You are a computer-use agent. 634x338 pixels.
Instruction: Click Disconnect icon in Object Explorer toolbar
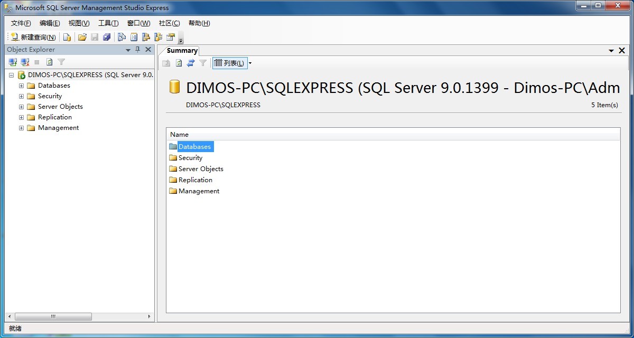pyautogui.click(x=25, y=62)
